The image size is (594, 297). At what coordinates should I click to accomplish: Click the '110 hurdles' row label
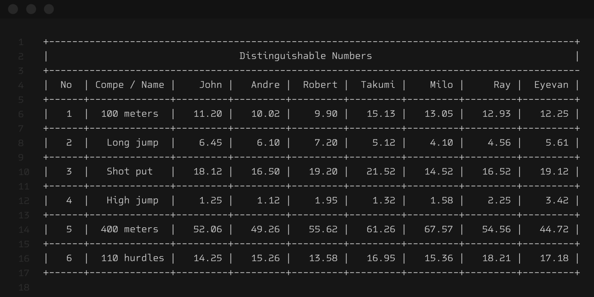132,258
